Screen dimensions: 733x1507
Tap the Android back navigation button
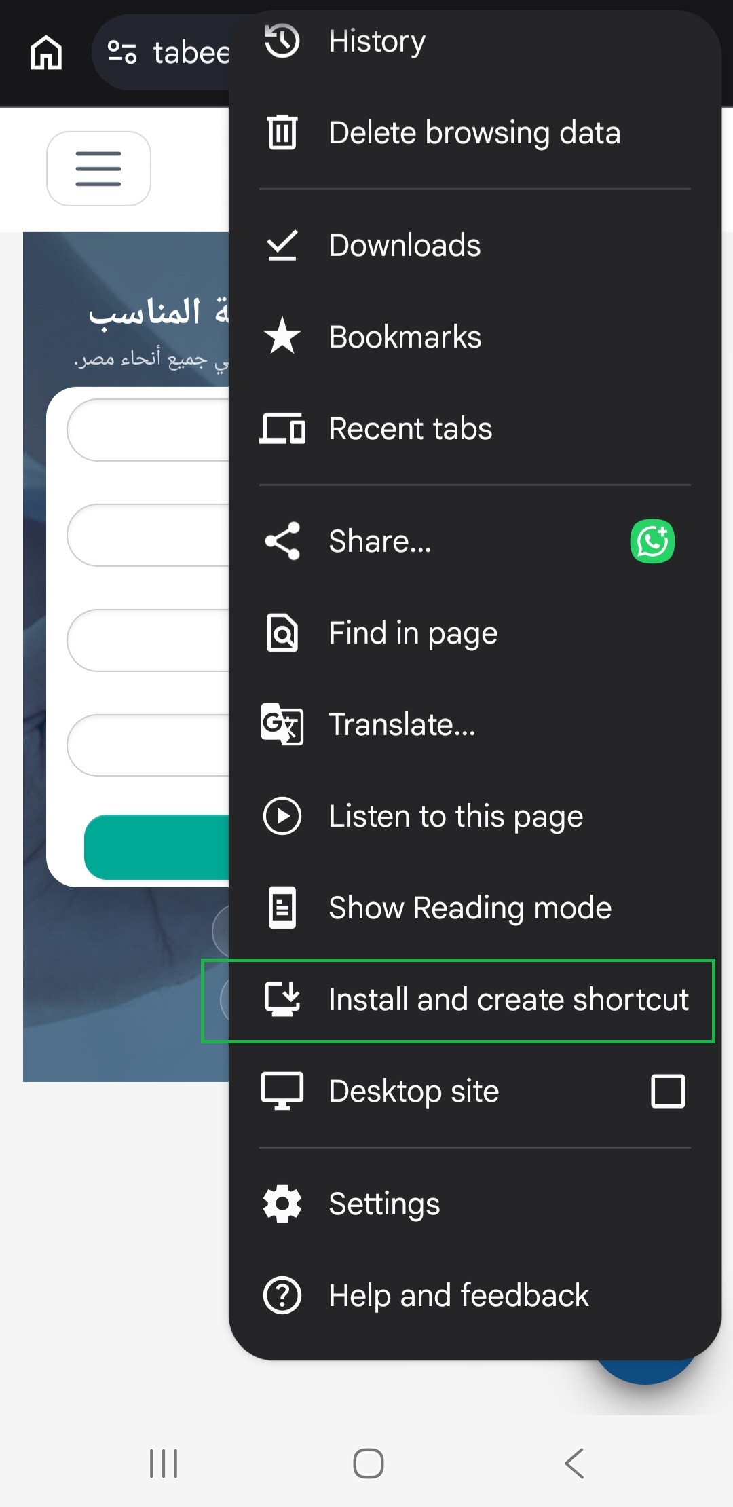[574, 1463]
